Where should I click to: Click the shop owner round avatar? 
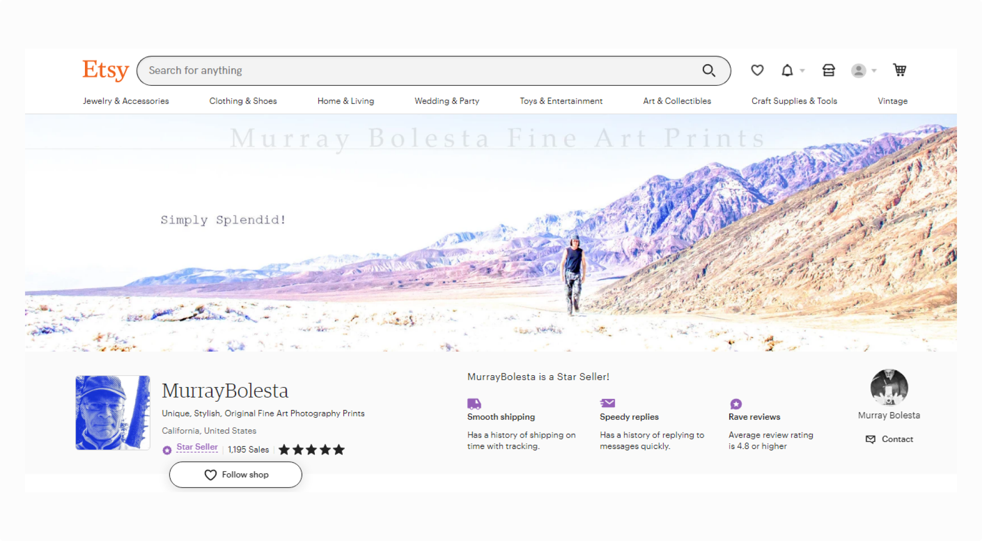click(889, 387)
